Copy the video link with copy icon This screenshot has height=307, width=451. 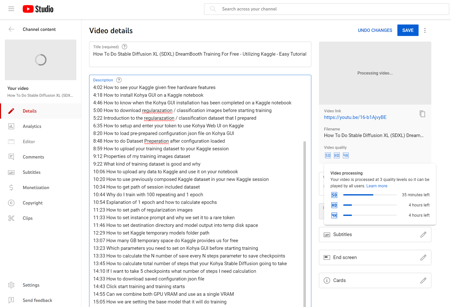pos(422,114)
